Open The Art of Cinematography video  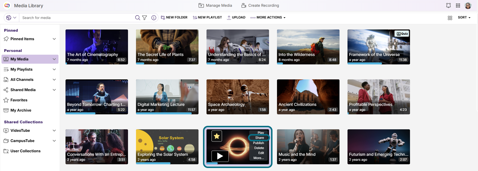(x=97, y=47)
